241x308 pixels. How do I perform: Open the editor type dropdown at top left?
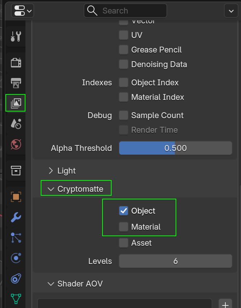point(22,11)
